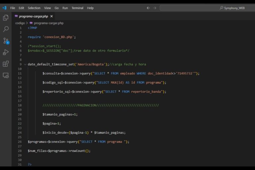Image resolution: width=255 pixels, height=170 pixels.
Task: Click line number 1 in gutter
Action: tap(21, 28)
